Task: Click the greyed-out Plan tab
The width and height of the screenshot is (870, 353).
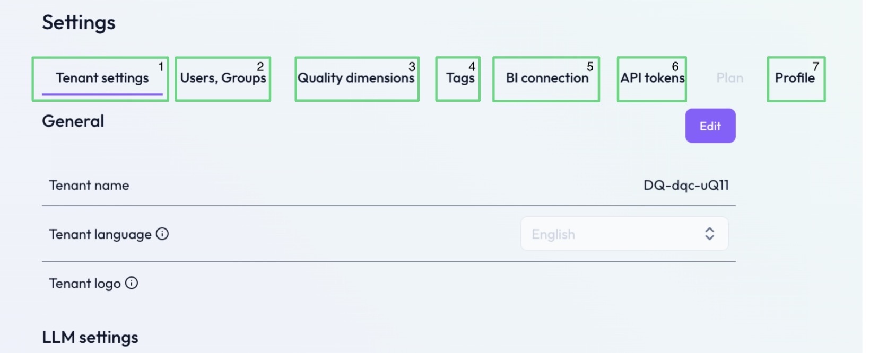Action: pos(729,78)
